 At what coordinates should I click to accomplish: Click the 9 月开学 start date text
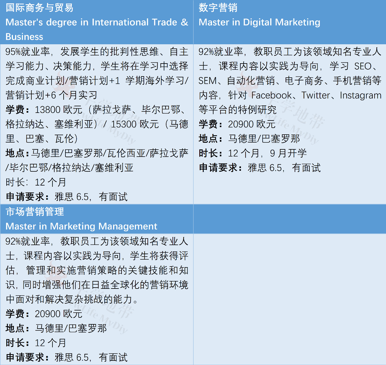(x=288, y=153)
